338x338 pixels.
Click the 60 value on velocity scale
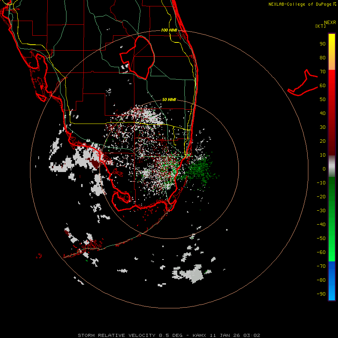coord(323,86)
